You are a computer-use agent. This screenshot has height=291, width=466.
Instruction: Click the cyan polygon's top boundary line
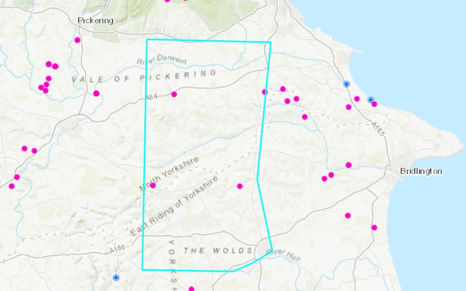coord(209,41)
